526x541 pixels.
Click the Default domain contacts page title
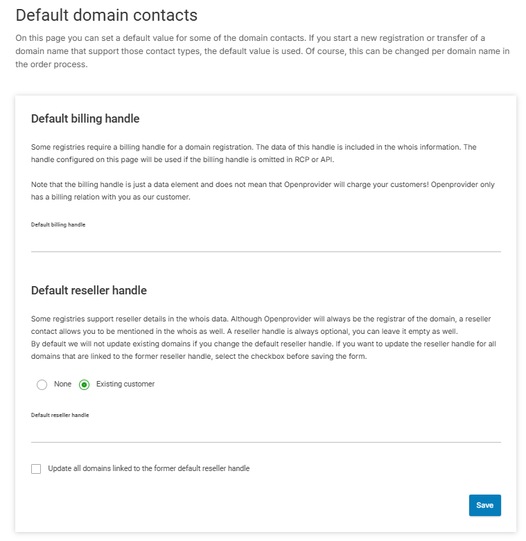tap(106, 15)
